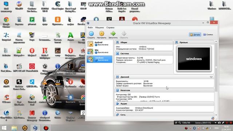Click the VirtualBox icon in the title bar

[88, 23]
